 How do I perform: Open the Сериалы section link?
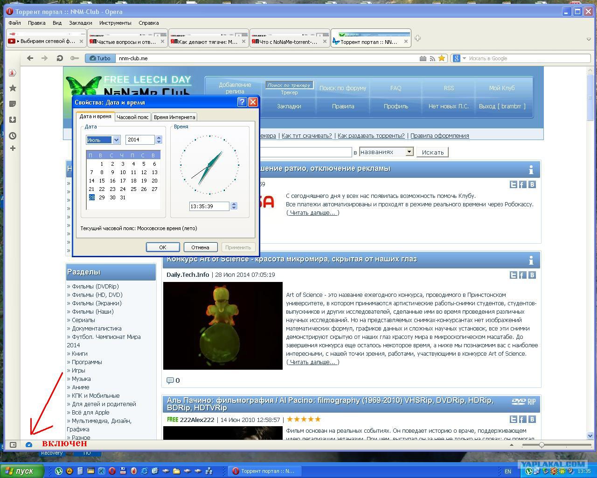click(83, 320)
